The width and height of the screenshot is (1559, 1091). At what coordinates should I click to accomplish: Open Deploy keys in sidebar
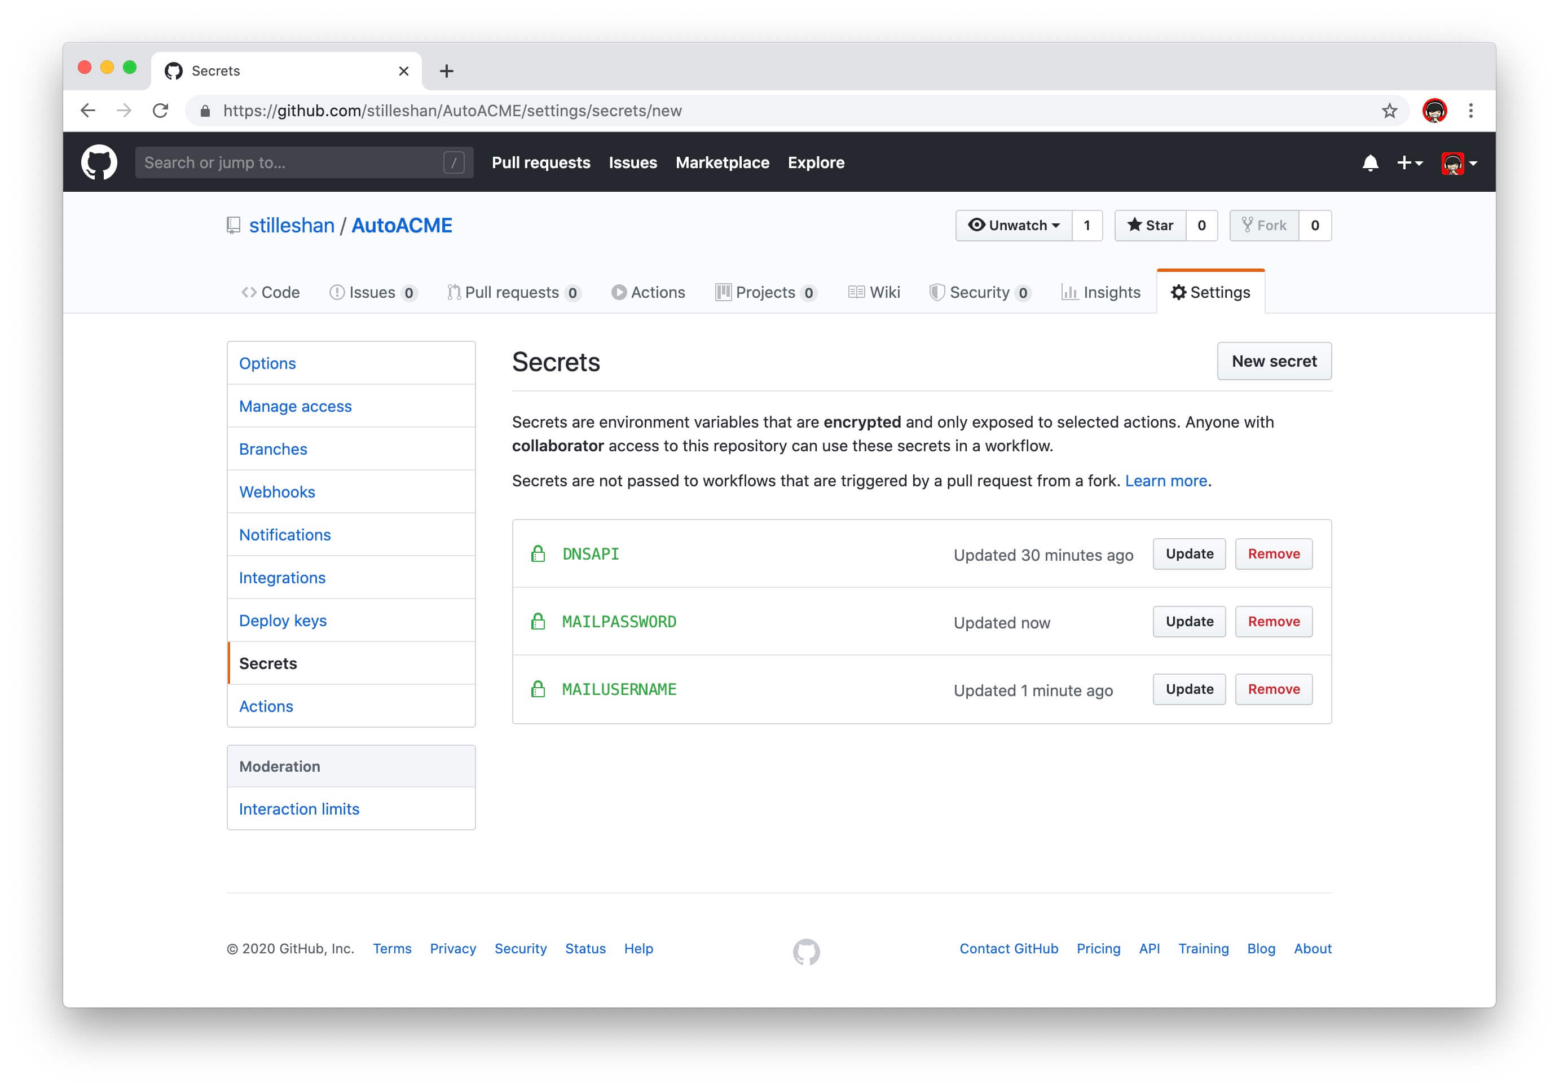[351, 620]
